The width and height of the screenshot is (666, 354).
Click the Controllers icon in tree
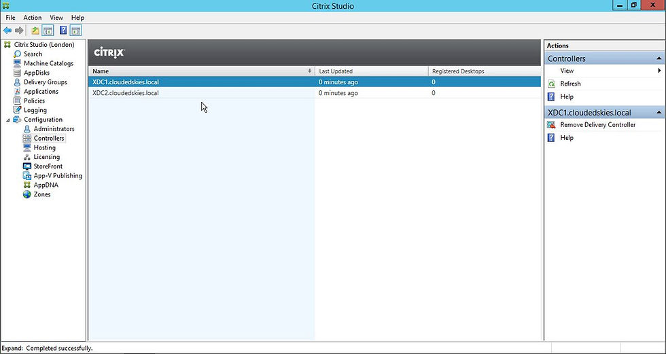pos(27,139)
